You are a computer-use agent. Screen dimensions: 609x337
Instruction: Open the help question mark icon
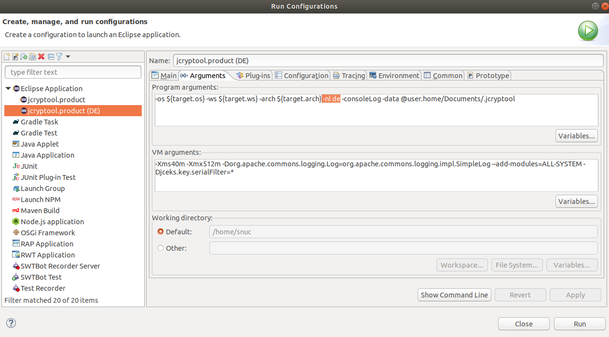point(11,323)
